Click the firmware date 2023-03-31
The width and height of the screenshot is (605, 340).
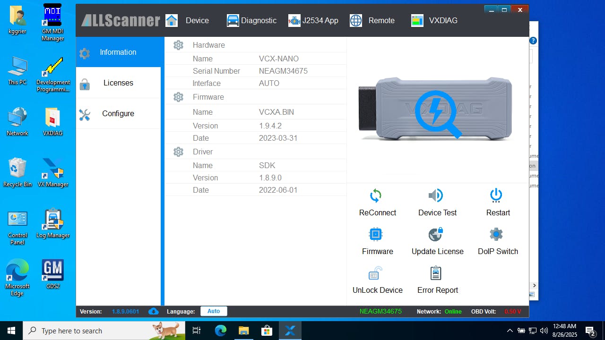pos(278,138)
